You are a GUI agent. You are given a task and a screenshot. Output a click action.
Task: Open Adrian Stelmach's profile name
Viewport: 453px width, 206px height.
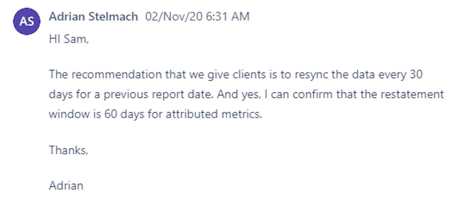(94, 16)
